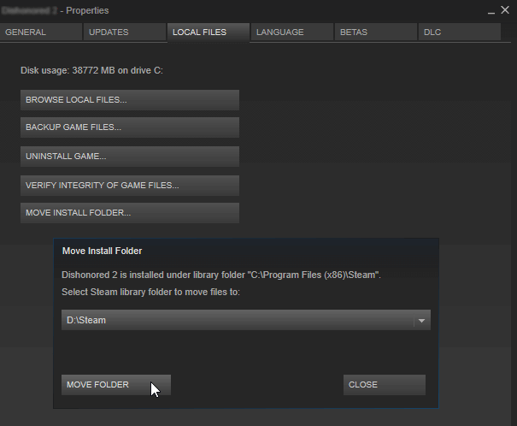Select the Local Files tab
Viewport: 517px width, 426px height.
(209, 33)
